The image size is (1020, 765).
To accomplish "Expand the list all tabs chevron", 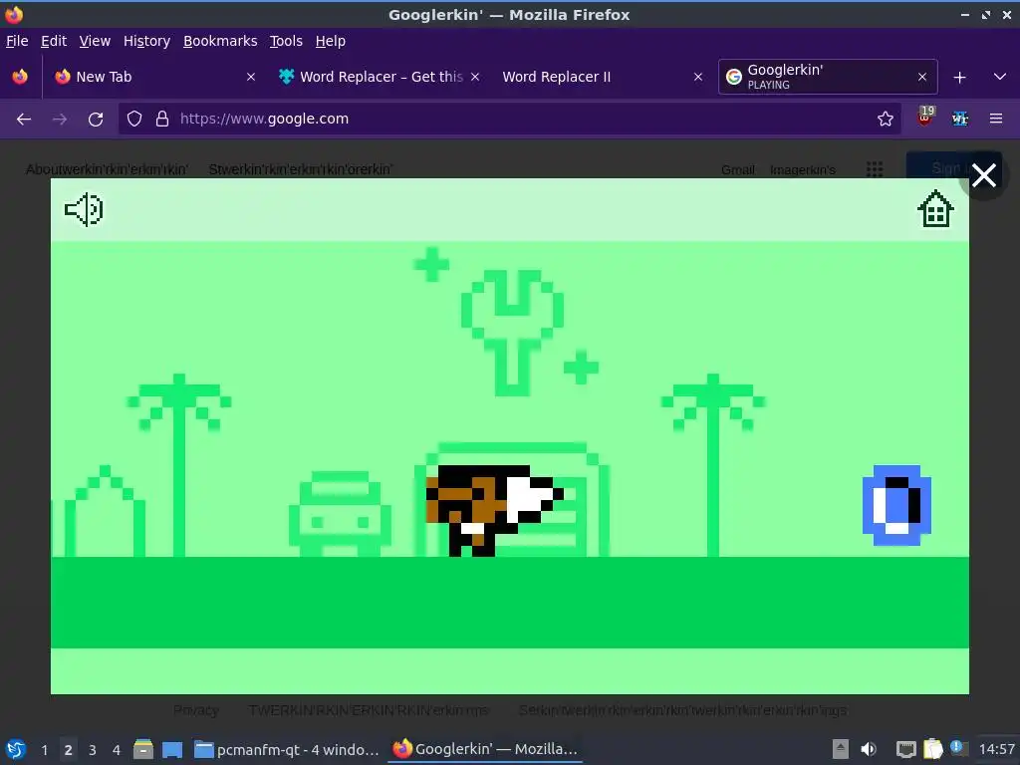I will pyautogui.click(x=1000, y=77).
